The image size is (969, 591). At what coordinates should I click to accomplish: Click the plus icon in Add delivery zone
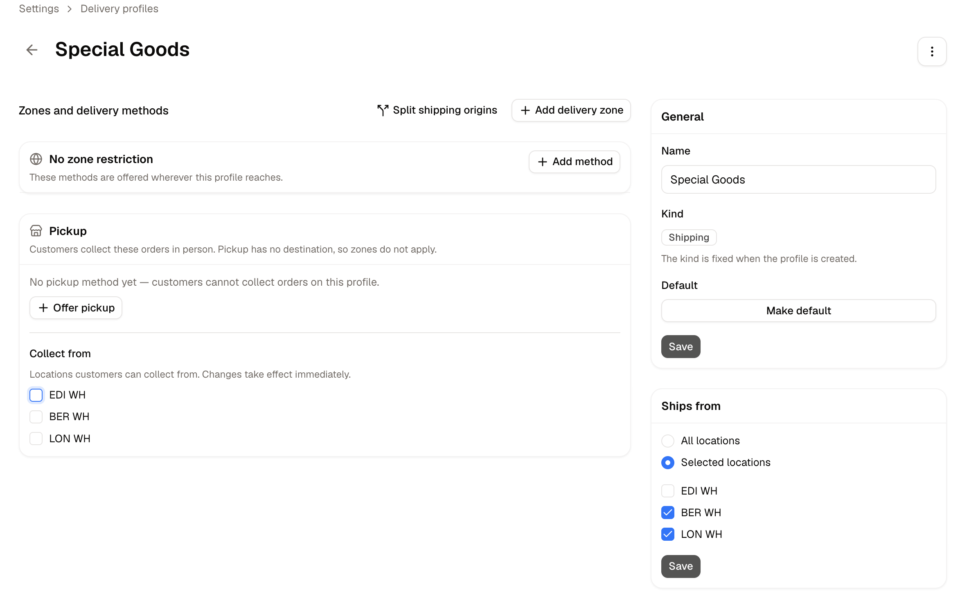pos(525,110)
